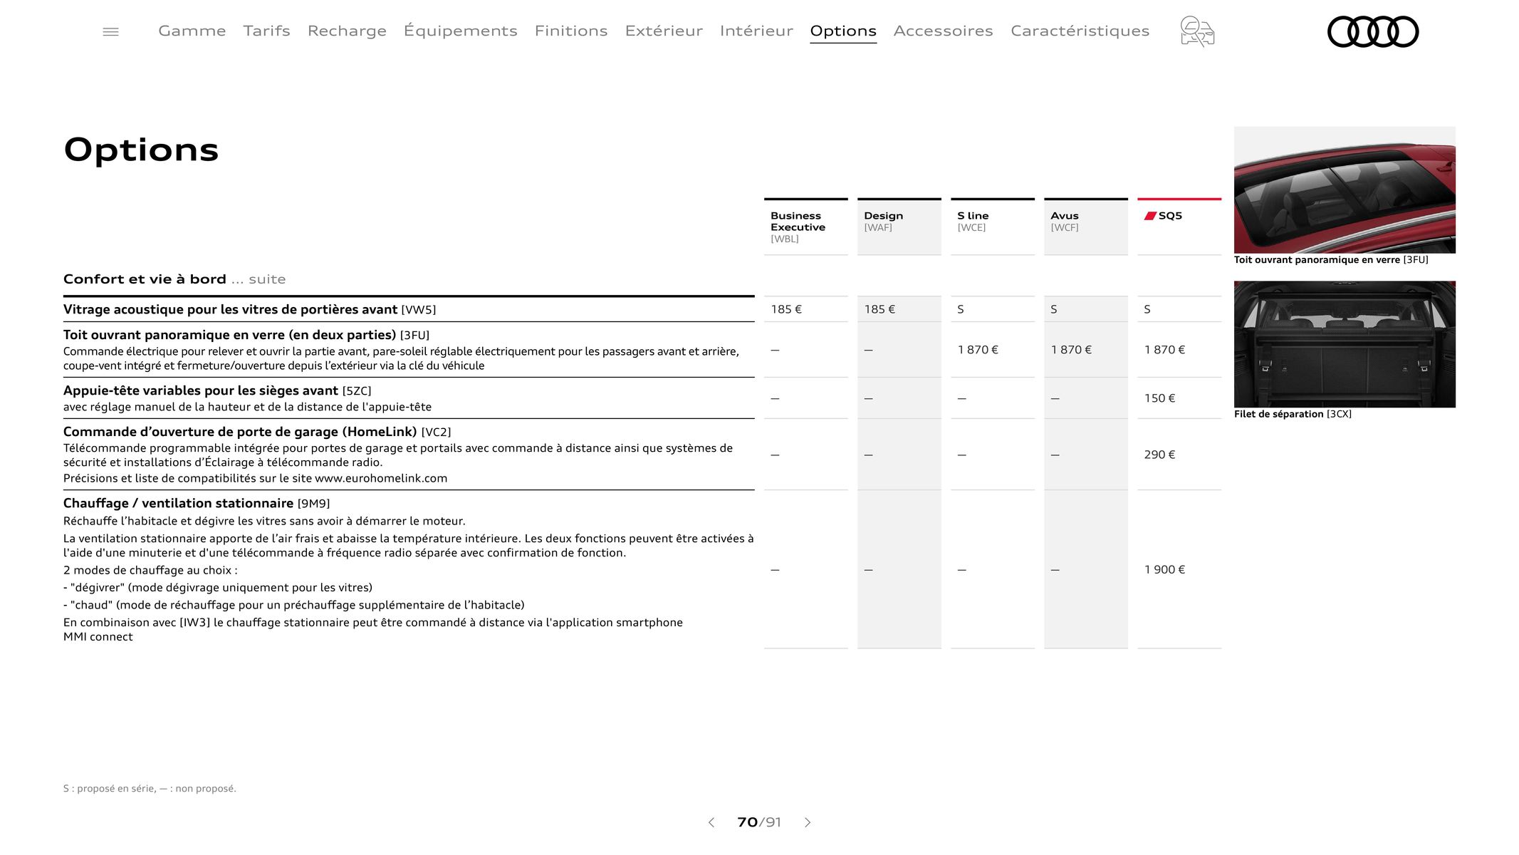Click the Options page heading
Image resolution: width=1519 pixels, height=855 pixels.
[141, 150]
